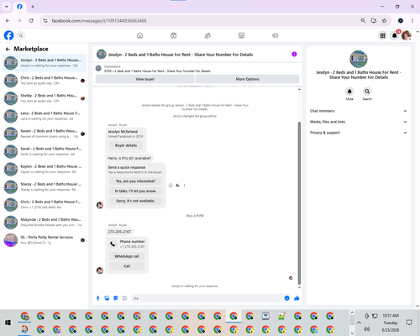Expand the Chat members section
This screenshot has width=420, height=336.
pyautogui.click(x=358, y=111)
